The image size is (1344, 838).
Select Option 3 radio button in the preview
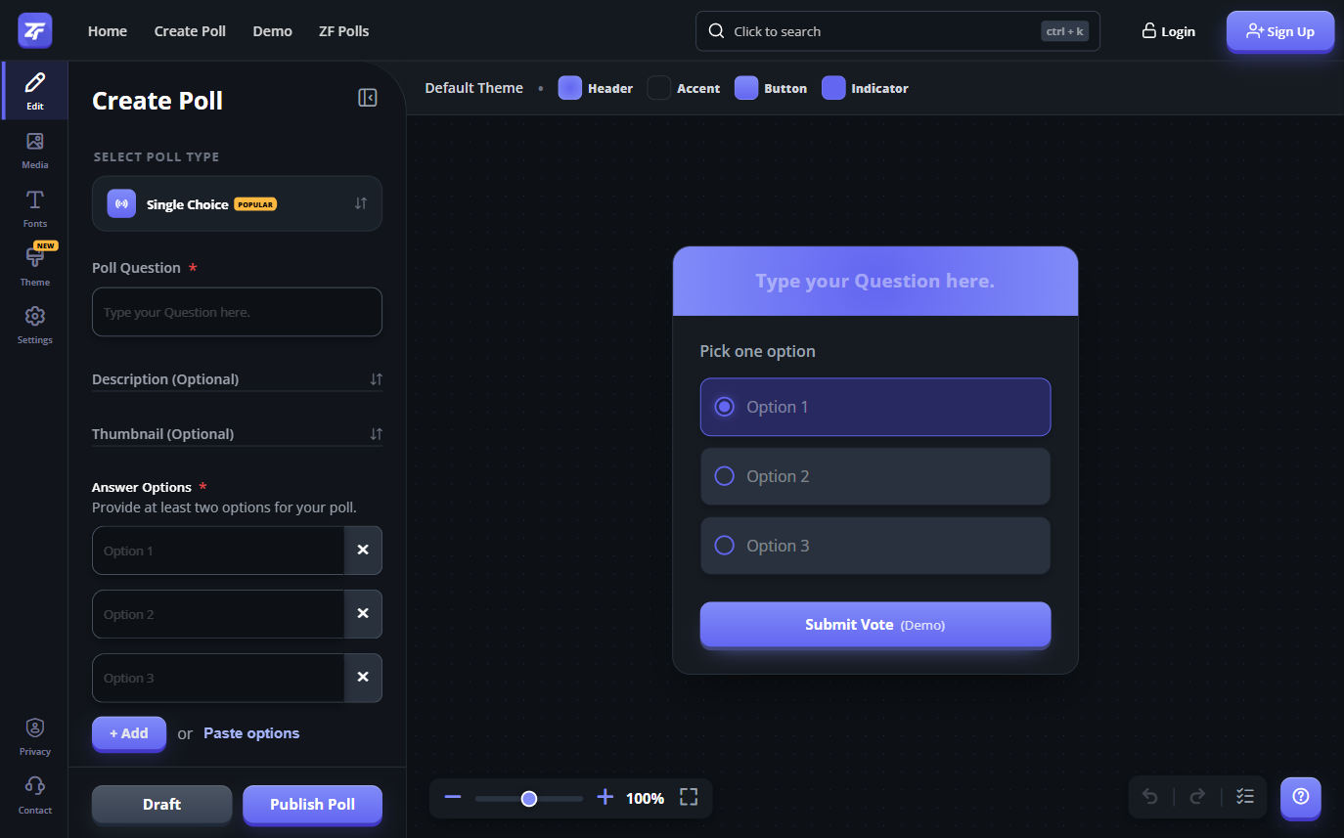724,545
